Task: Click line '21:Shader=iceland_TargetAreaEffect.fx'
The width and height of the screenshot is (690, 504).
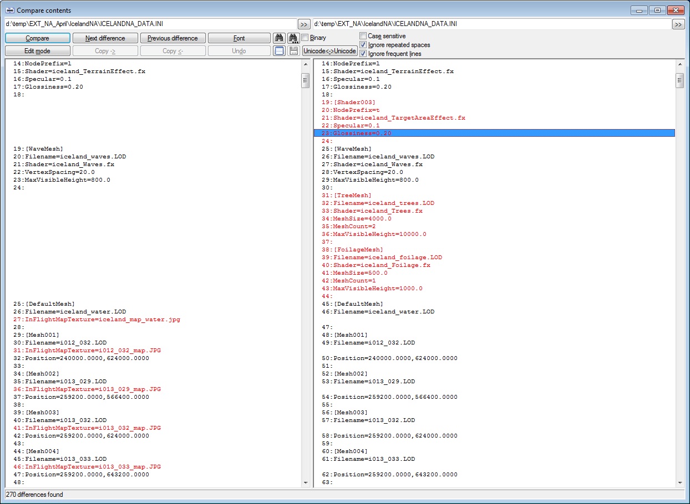Action: 393,118
